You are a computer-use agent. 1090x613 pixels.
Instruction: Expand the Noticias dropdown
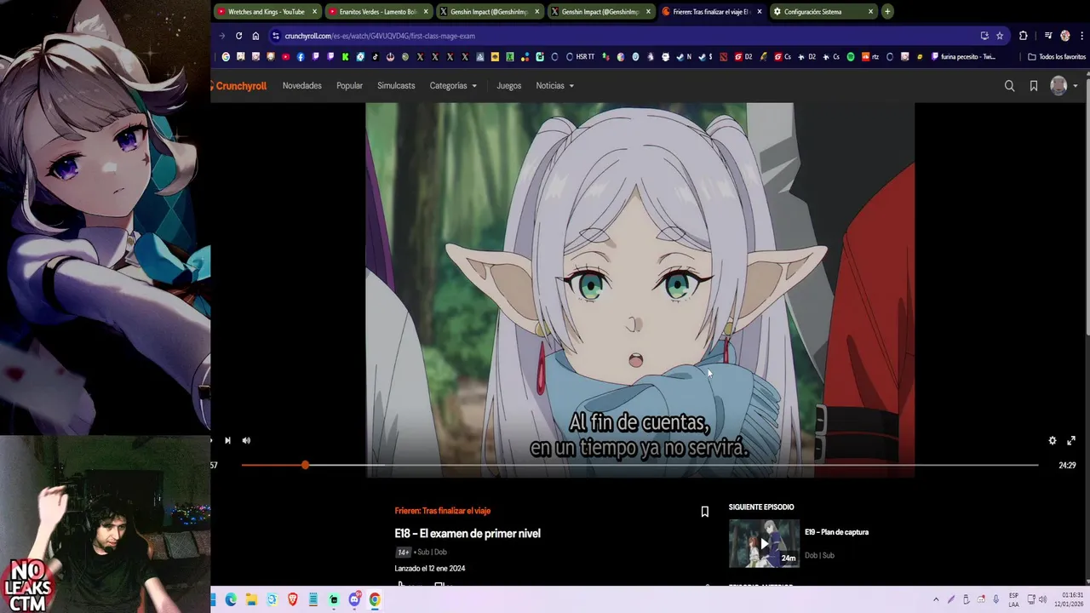(555, 86)
